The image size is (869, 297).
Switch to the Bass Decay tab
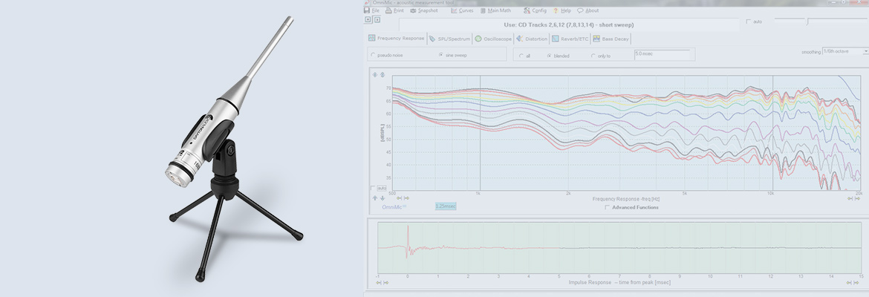coord(611,39)
